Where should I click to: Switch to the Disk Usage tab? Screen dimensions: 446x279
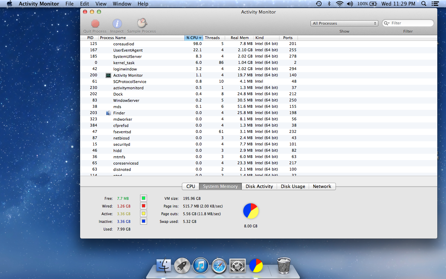293,186
